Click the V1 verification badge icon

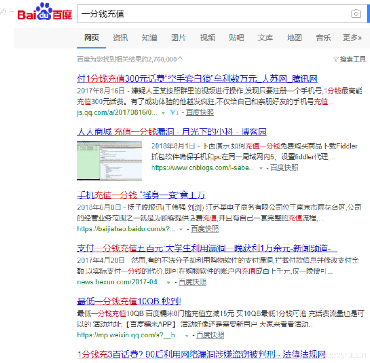click(x=174, y=112)
